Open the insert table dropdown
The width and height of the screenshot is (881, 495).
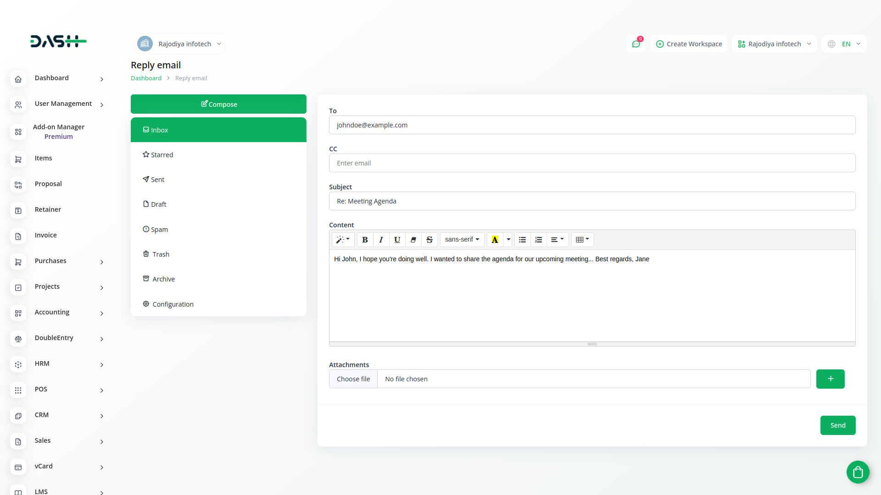[x=582, y=240]
